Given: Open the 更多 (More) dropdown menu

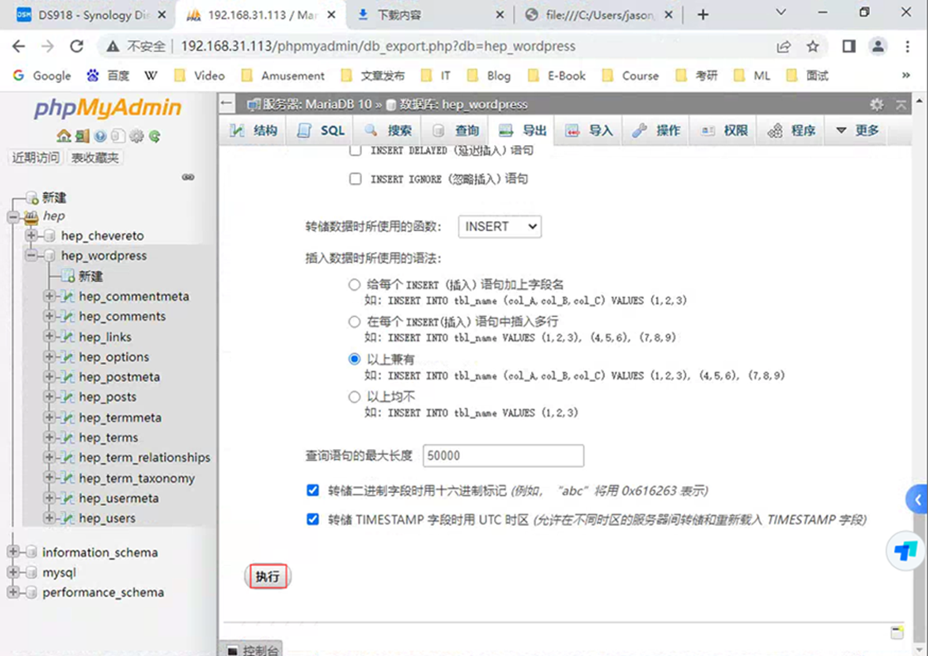Looking at the screenshot, I should (858, 131).
